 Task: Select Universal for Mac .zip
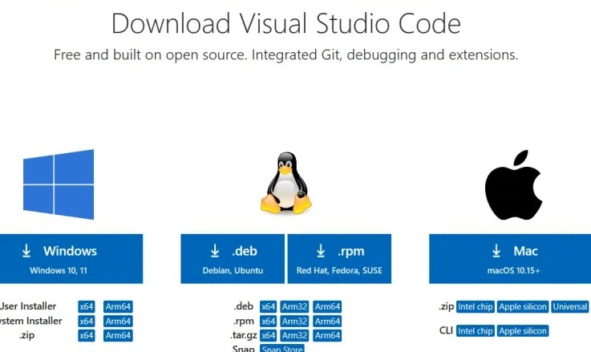(569, 307)
